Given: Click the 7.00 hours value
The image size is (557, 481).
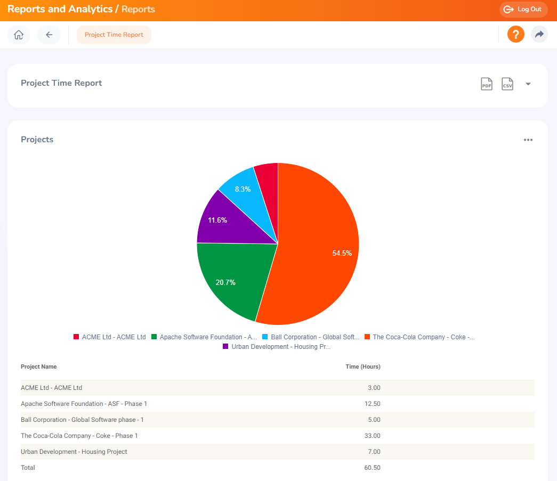Looking at the screenshot, I should point(374,452).
